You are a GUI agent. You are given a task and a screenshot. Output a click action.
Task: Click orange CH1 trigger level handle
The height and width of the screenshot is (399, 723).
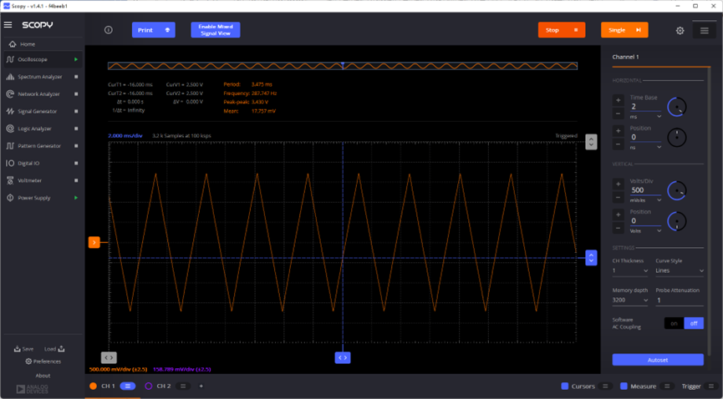(x=94, y=242)
